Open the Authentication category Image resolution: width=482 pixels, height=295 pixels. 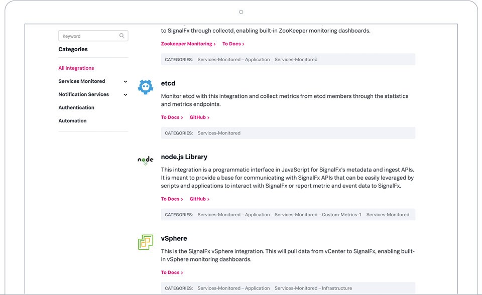click(76, 107)
